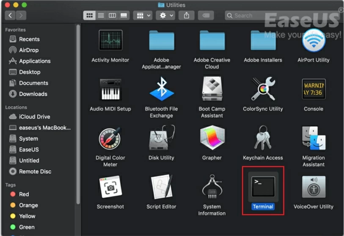Navigate back with the back arrow
Viewport: 344px width, 236px height.
click(11, 15)
